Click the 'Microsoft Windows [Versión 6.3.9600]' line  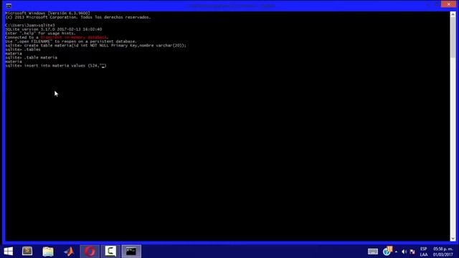(x=48, y=13)
